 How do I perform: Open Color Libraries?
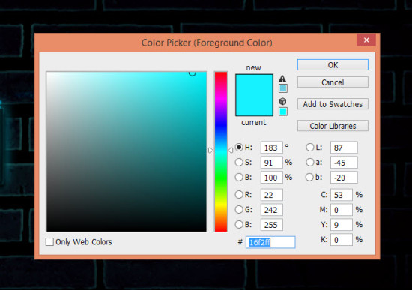(333, 126)
